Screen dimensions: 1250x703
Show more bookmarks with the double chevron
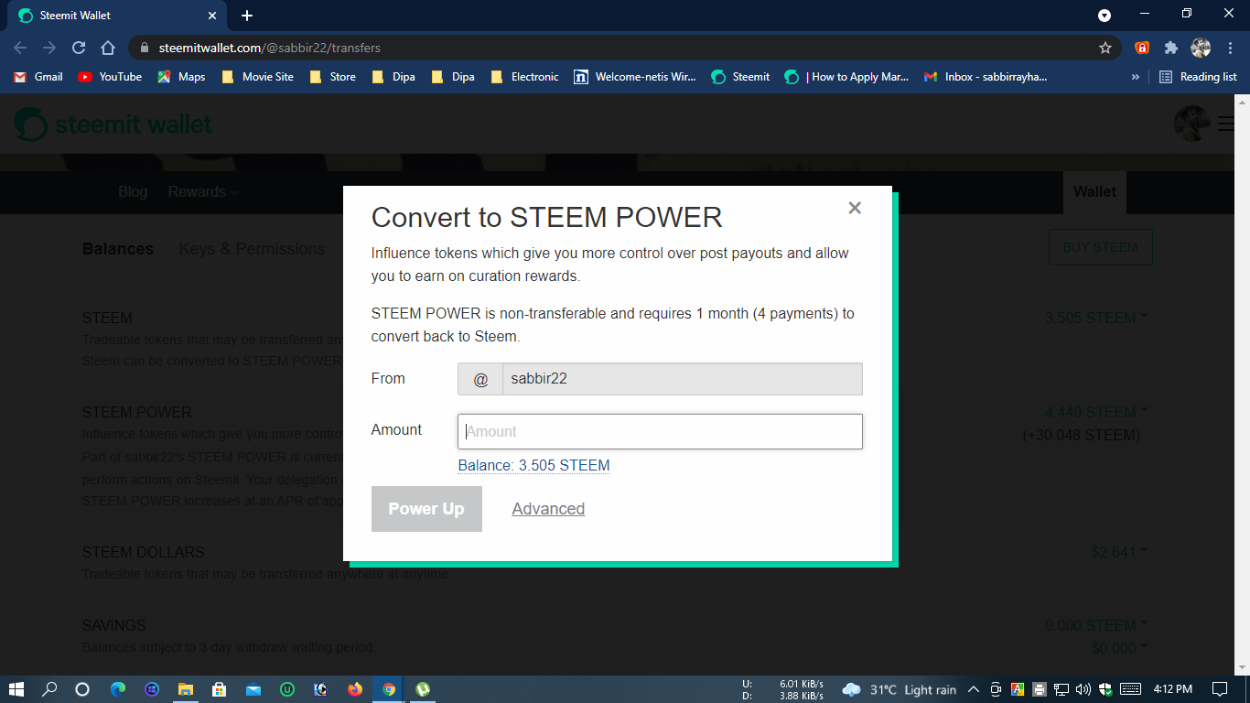pyautogui.click(x=1136, y=77)
